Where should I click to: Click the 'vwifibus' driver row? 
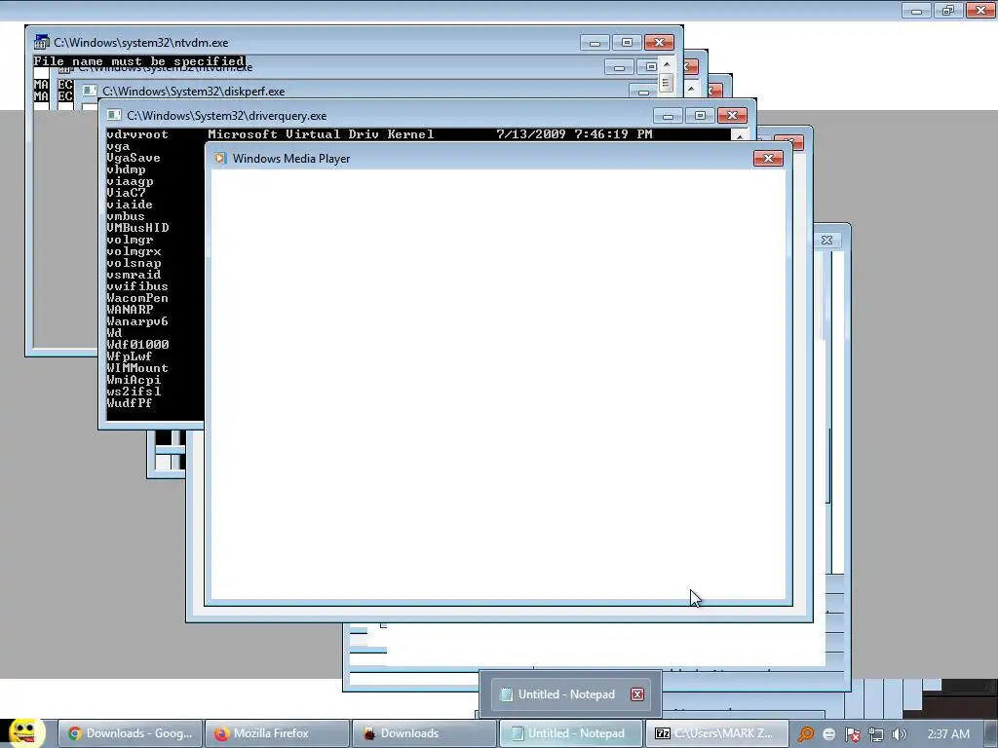137,286
